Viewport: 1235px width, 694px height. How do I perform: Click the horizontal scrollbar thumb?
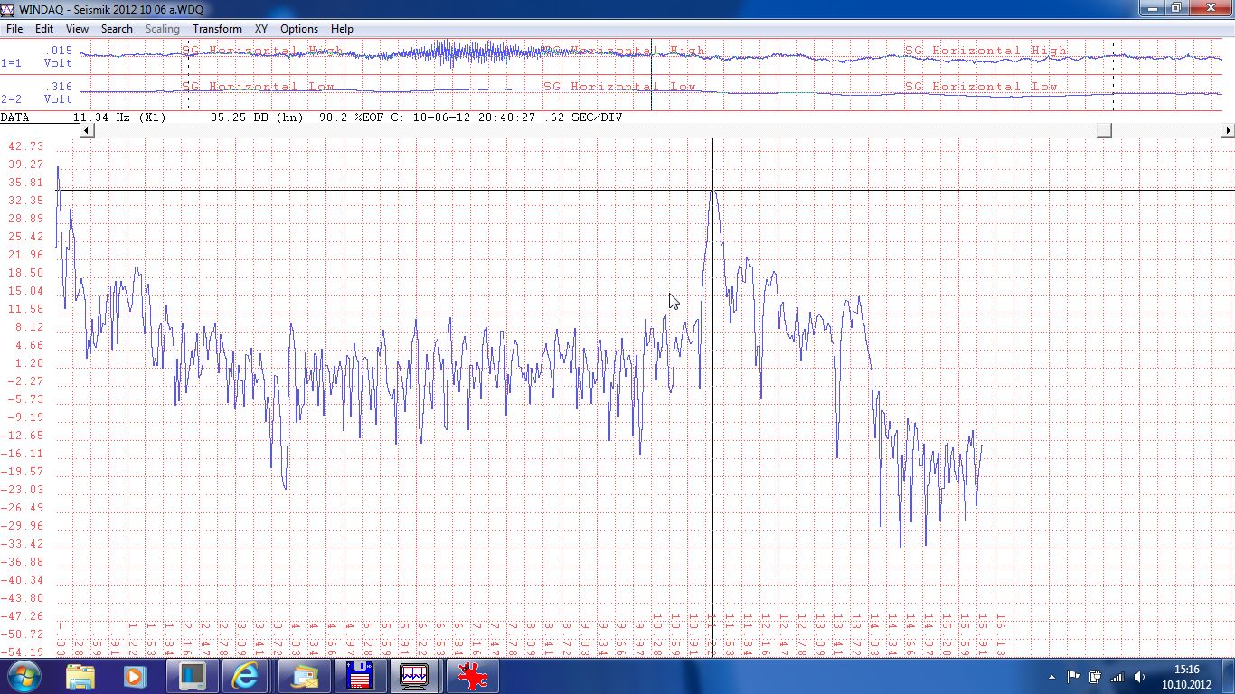click(x=1104, y=131)
